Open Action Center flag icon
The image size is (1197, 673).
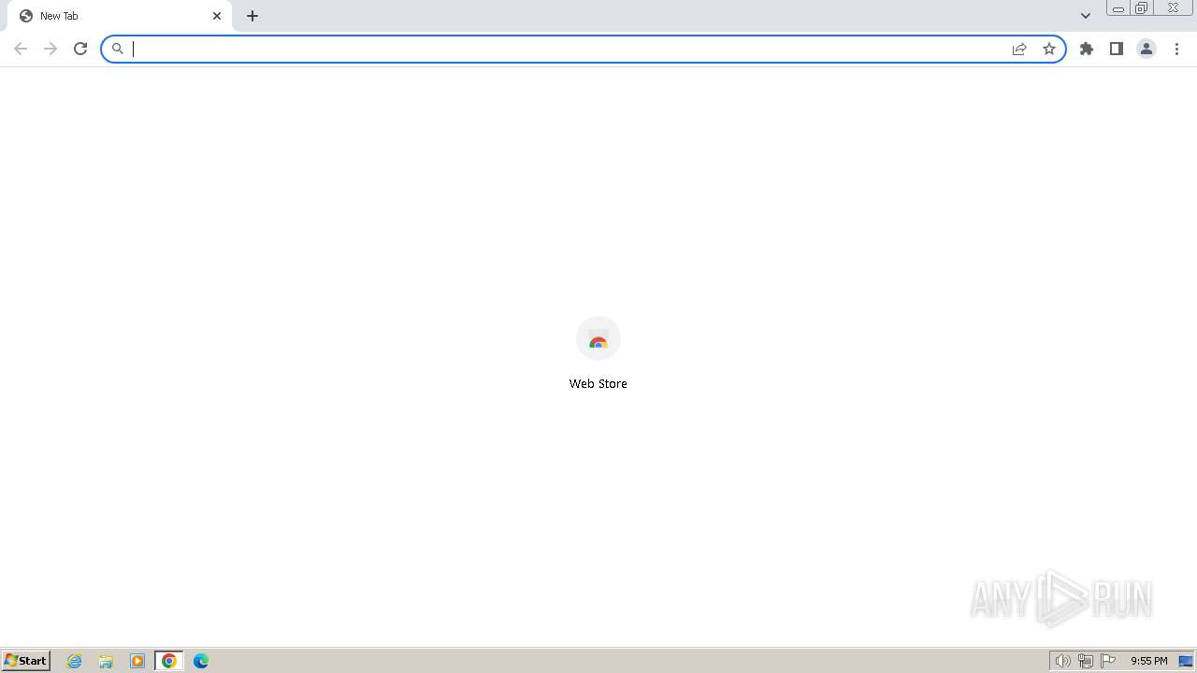(x=1108, y=661)
